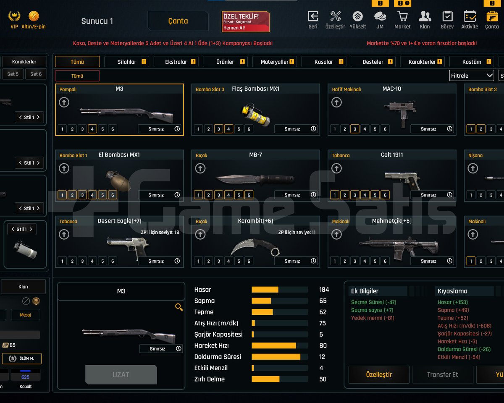504x403 pixels.
Task: Switch to the Silahlar tab
Action: (127, 62)
